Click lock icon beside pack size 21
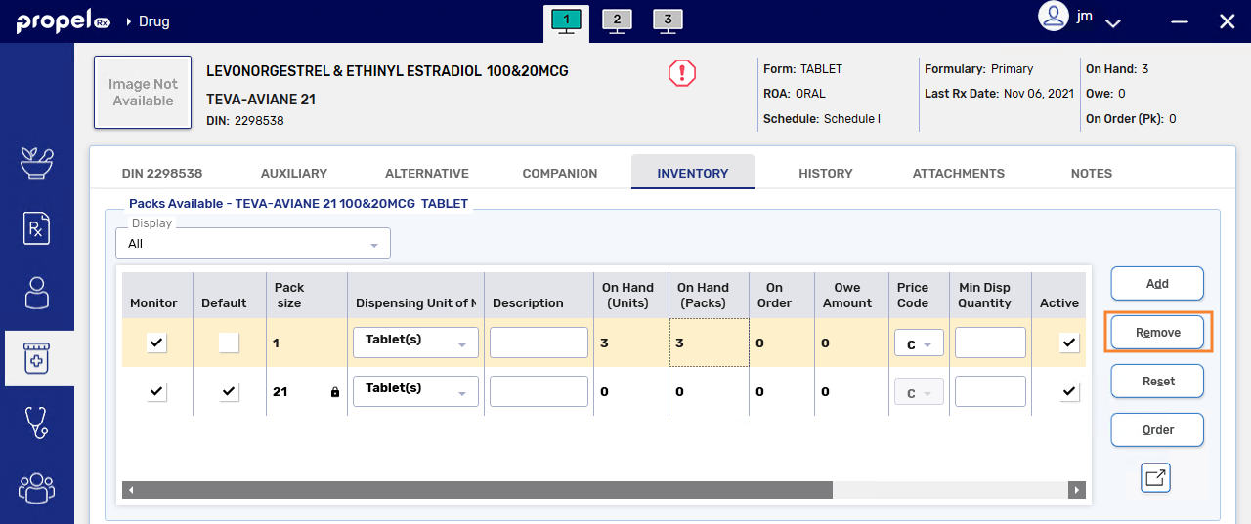Viewport: 1251px width, 524px height. tap(335, 392)
